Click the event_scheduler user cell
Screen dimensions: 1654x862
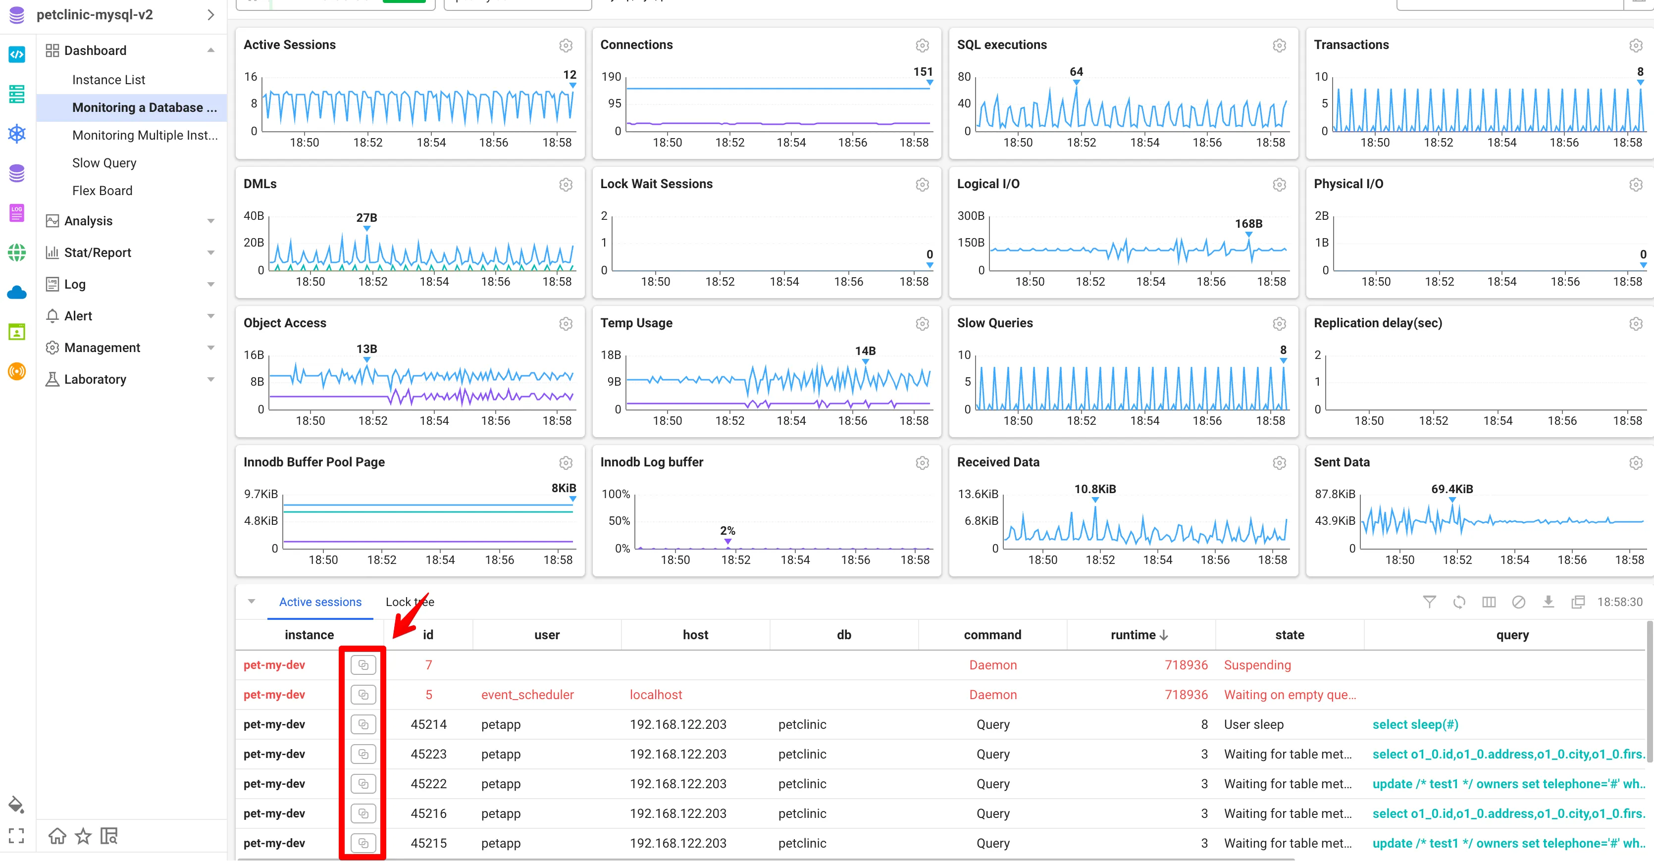click(527, 695)
